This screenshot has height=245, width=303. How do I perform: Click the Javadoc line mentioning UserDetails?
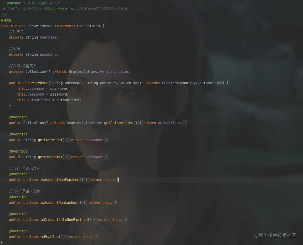65,9
